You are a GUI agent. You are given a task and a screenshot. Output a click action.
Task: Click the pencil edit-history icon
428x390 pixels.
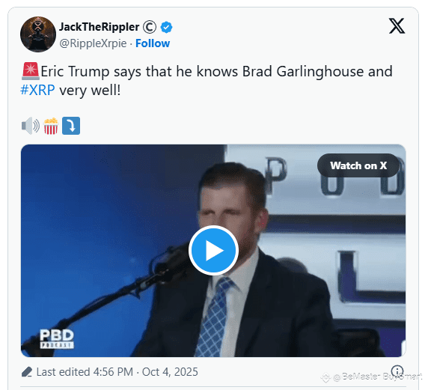27,372
